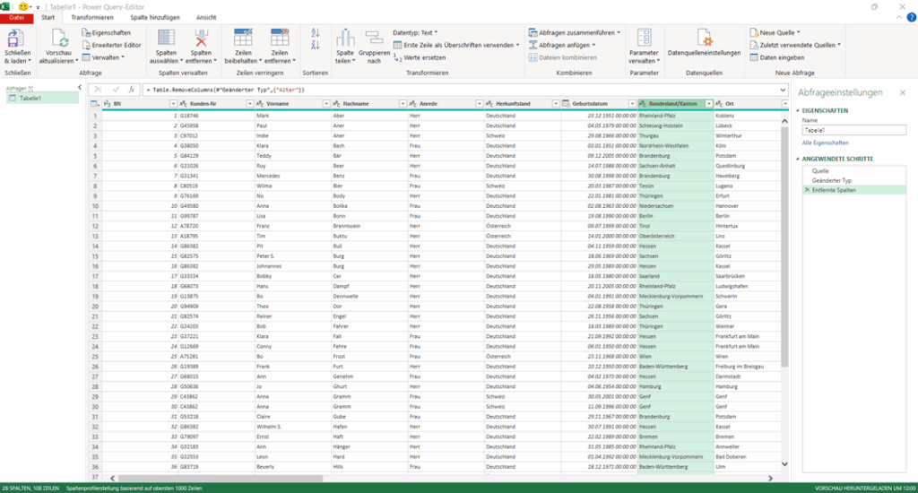Click the Zeilen beibehalten icon
Image resolution: width=918 pixels, height=493 pixels.
243,39
